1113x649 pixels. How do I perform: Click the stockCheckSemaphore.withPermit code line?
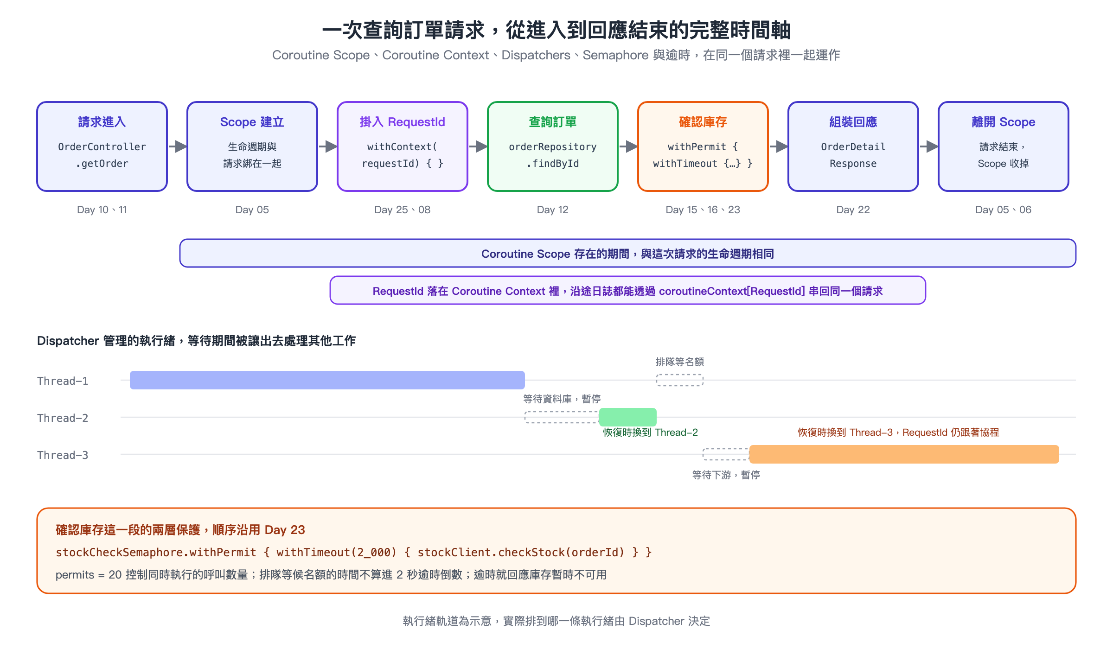pos(354,552)
